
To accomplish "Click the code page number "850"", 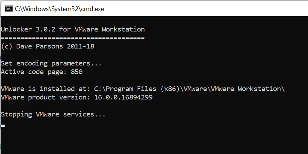I will [77, 72].
